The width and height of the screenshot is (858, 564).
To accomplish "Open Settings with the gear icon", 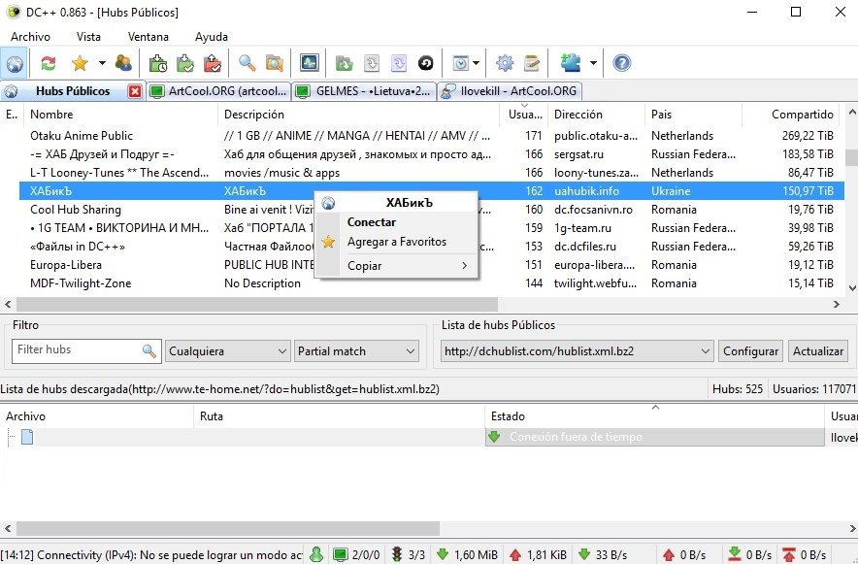I will (505, 63).
